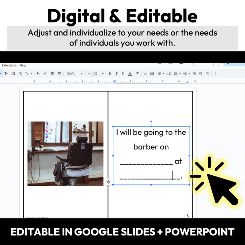Viewport: 245px width, 245px height.
Task: Toggle Italic formatting
Action: pyautogui.click(x=116, y=73)
